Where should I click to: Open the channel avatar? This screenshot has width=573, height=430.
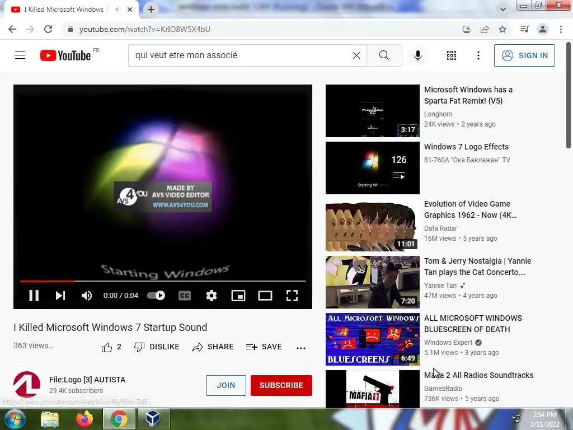27,385
